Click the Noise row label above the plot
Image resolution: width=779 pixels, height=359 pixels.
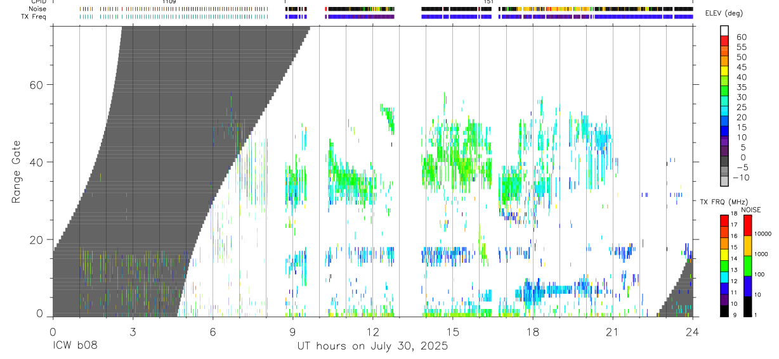click(x=37, y=9)
